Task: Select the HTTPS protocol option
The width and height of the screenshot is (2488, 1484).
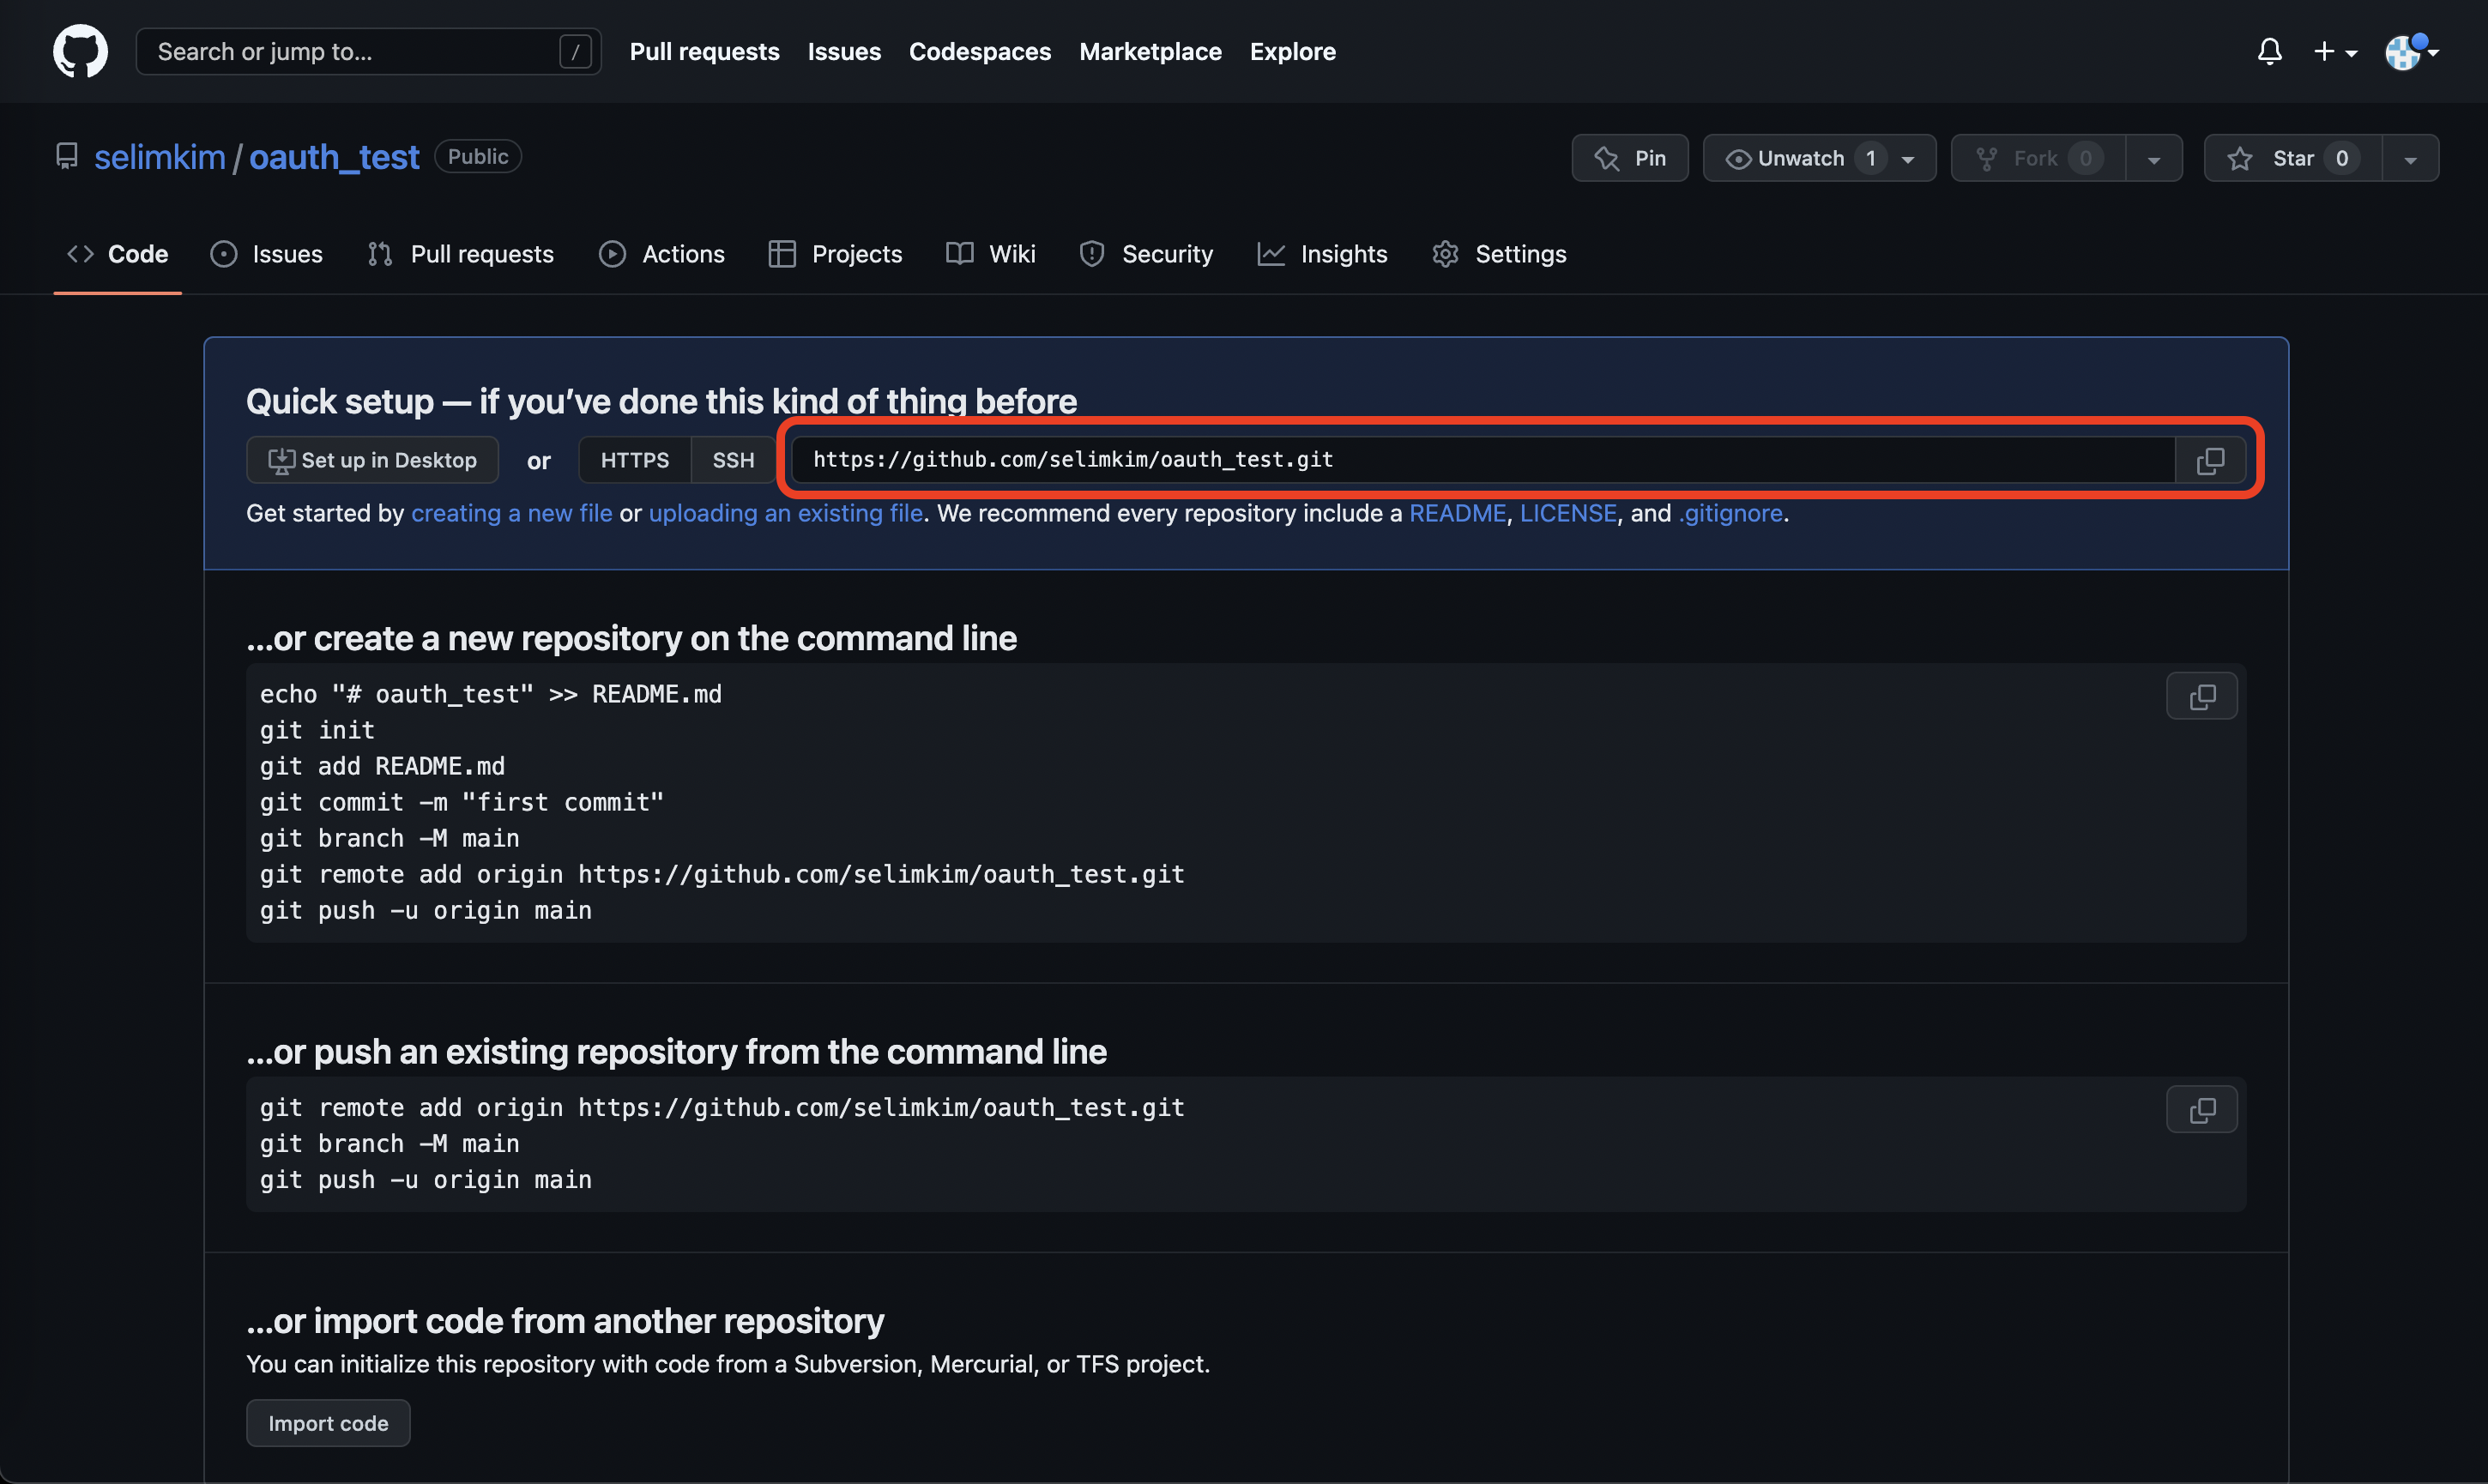Action: coord(634,460)
